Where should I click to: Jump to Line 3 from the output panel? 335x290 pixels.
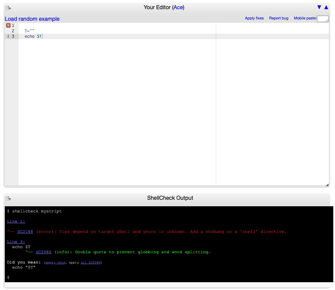[16, 242]
